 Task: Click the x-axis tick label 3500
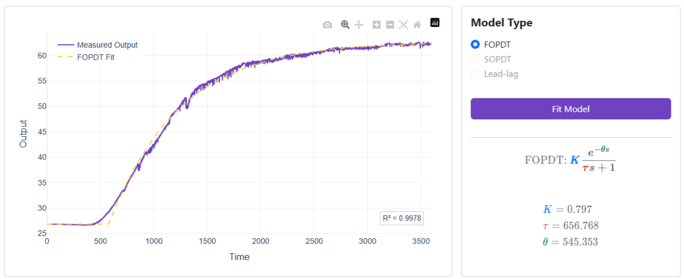point(421,241)
